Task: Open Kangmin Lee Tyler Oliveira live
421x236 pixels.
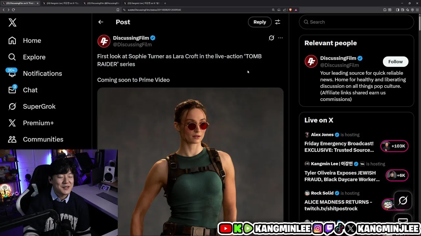Action: tap(342, 176)
